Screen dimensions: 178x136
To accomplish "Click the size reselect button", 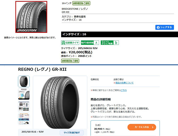I will click(72, 132).
